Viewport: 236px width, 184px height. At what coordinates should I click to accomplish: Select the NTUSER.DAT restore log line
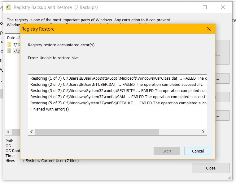click(x=116, y=85)
